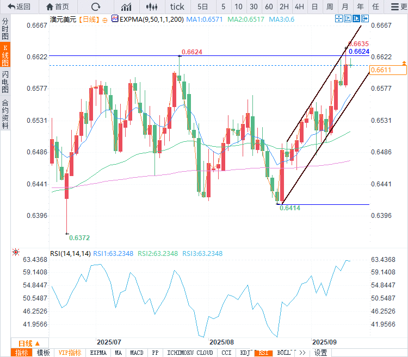Select the 2H timeframe

point(284,7)
